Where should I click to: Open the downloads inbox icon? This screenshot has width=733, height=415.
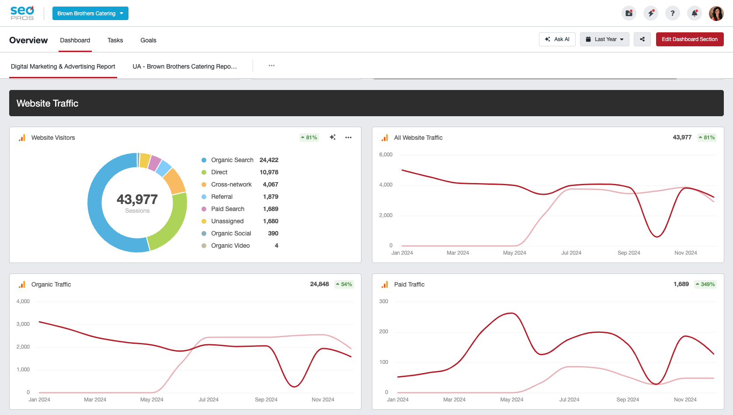[629, 13]
